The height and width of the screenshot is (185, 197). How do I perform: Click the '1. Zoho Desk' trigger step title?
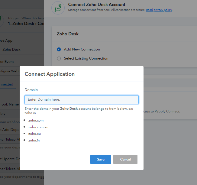pyautogui.click(x=26, y=24)
